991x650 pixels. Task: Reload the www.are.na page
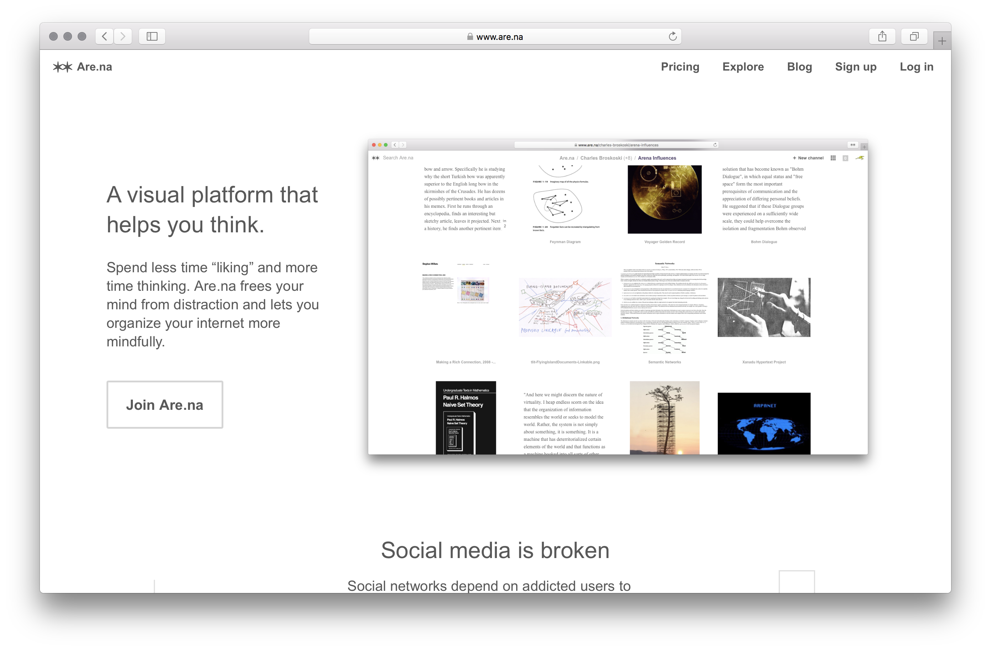point(673,37)
